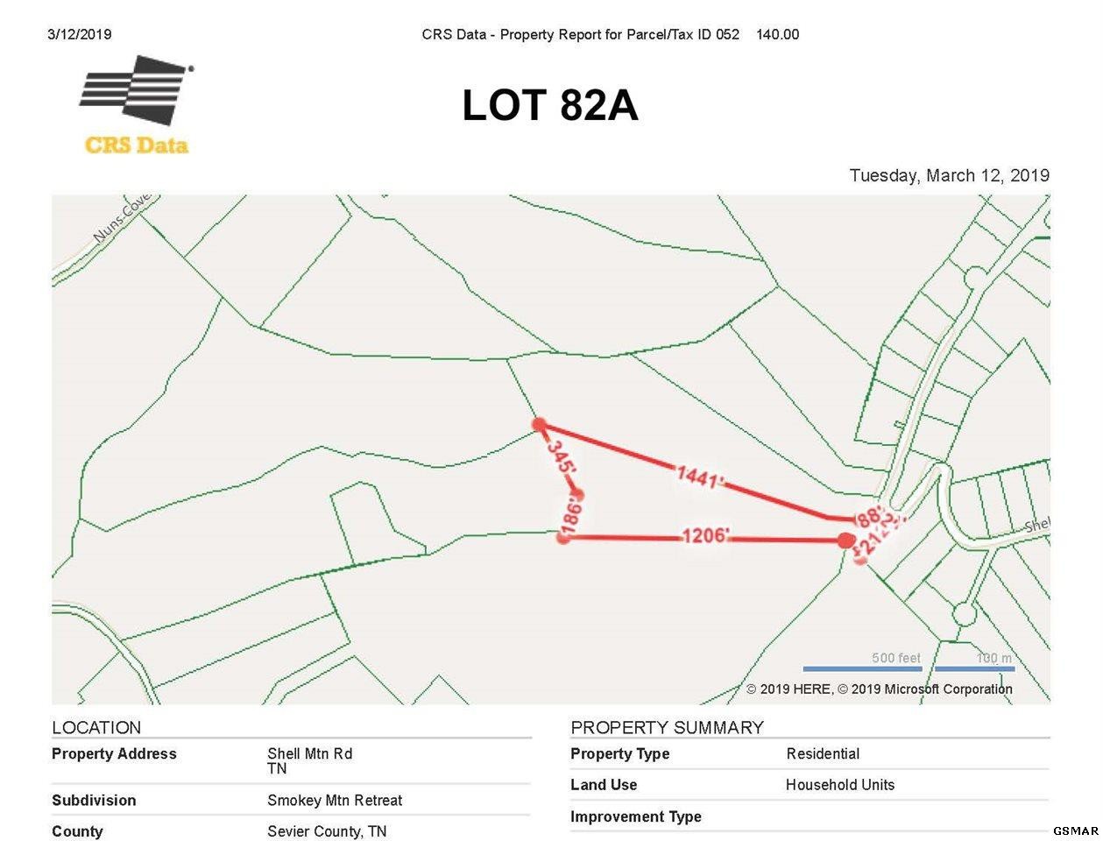
Task: Click the red vertex at the parcel's northwest corner
Action: pyautogui.click(x=540, y=425)
